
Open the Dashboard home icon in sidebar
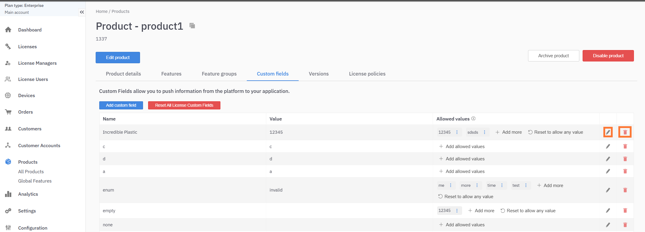click(8, 30)
